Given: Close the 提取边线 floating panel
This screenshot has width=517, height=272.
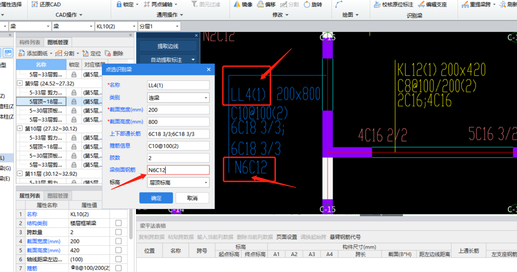Looking at the screenshot, I should pos(196,35).
